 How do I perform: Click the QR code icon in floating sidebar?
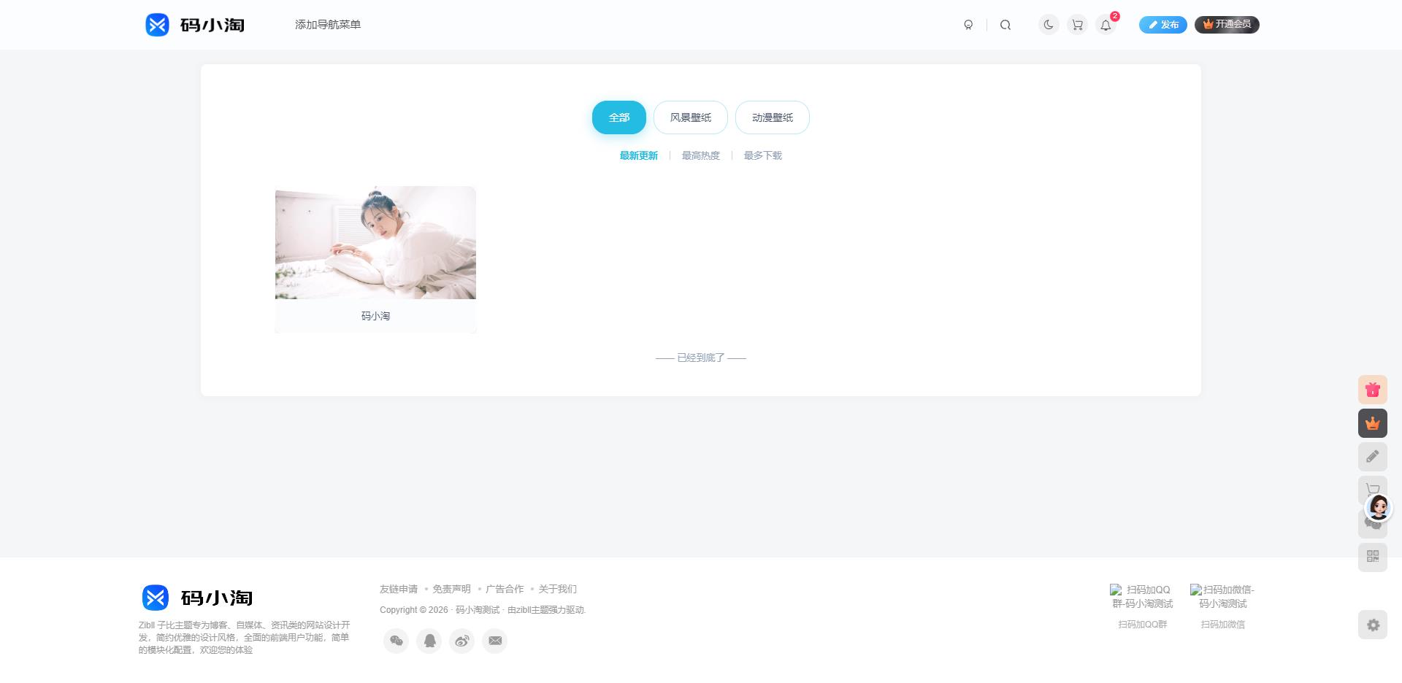click(x=1373, y=557)
